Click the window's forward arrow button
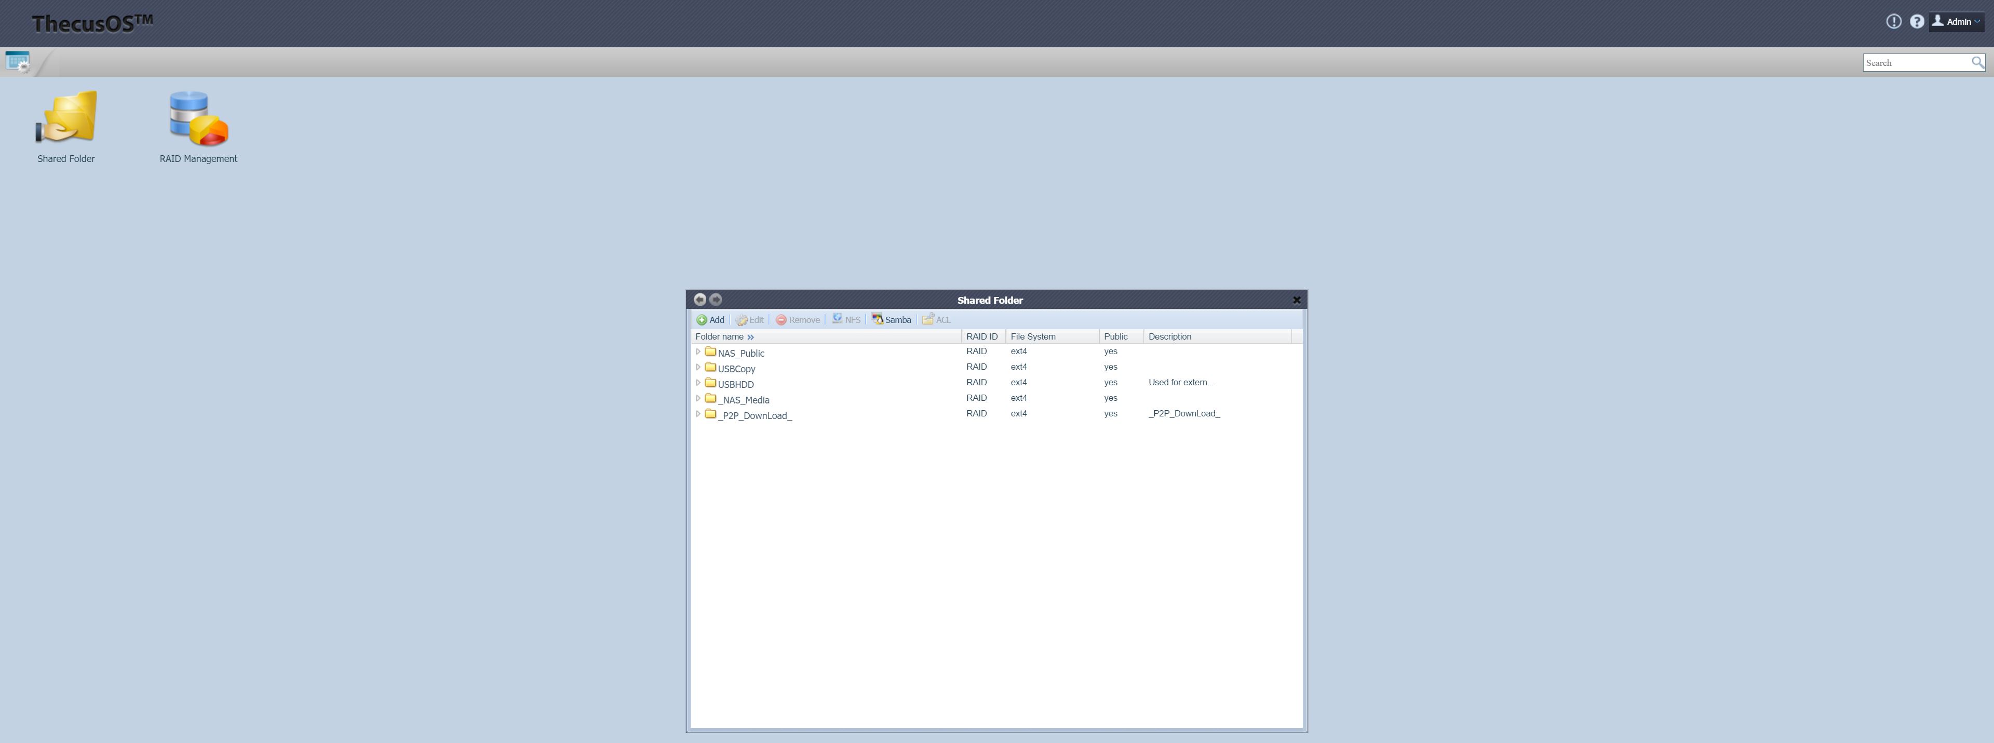Viewport: 1994px width, 743px height. (716, 300)
